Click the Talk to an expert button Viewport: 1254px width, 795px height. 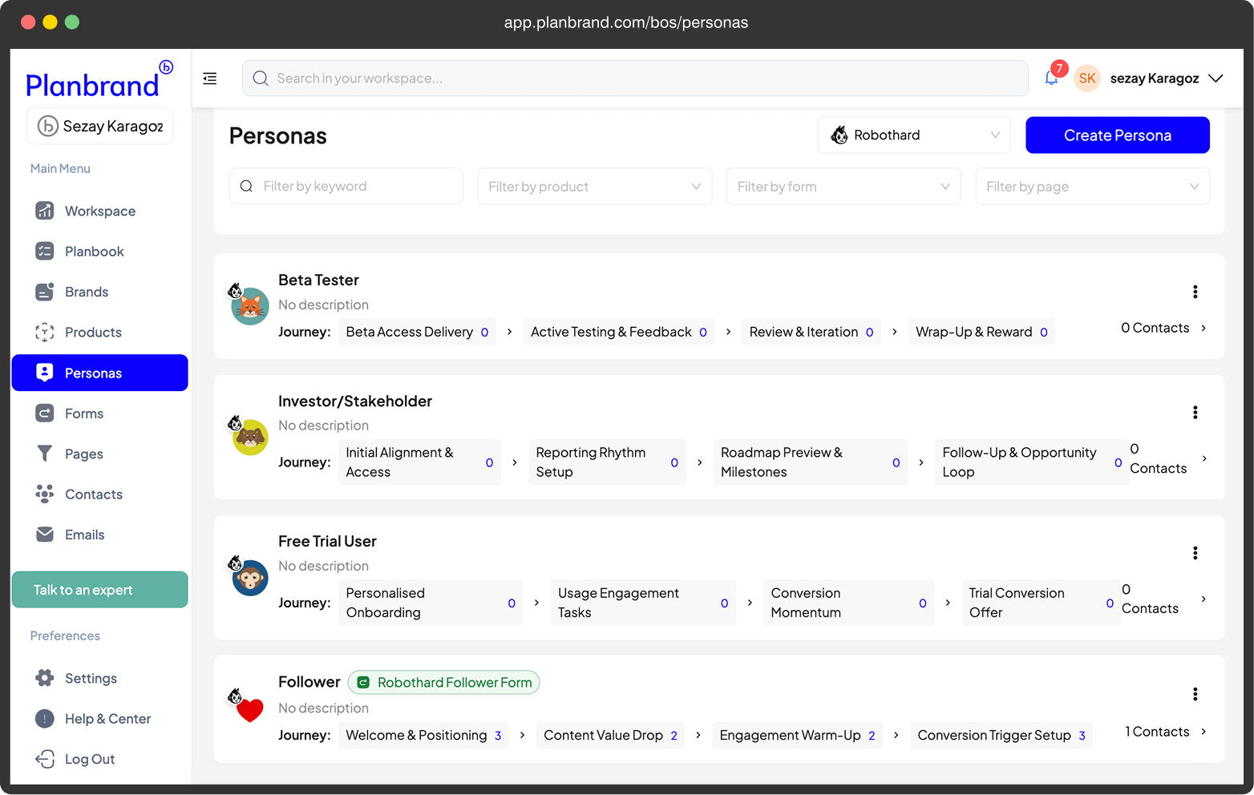[99, 590]
